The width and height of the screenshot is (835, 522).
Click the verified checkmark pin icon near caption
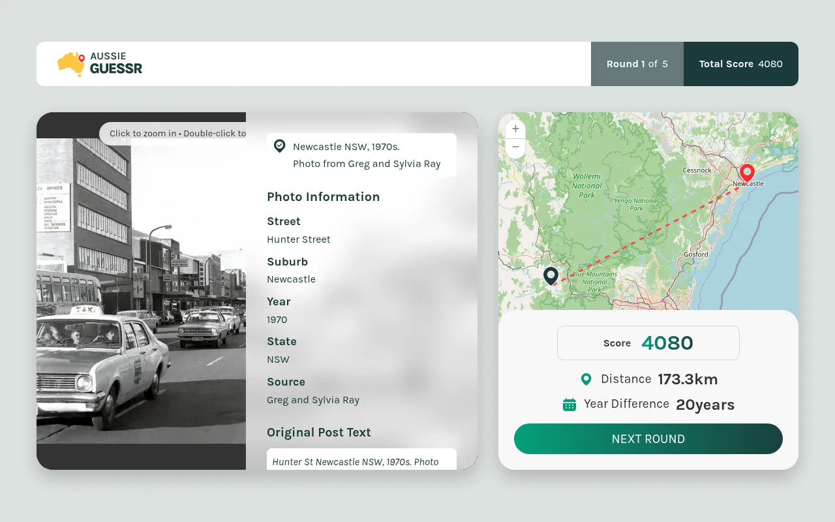[x=279, y=146]
